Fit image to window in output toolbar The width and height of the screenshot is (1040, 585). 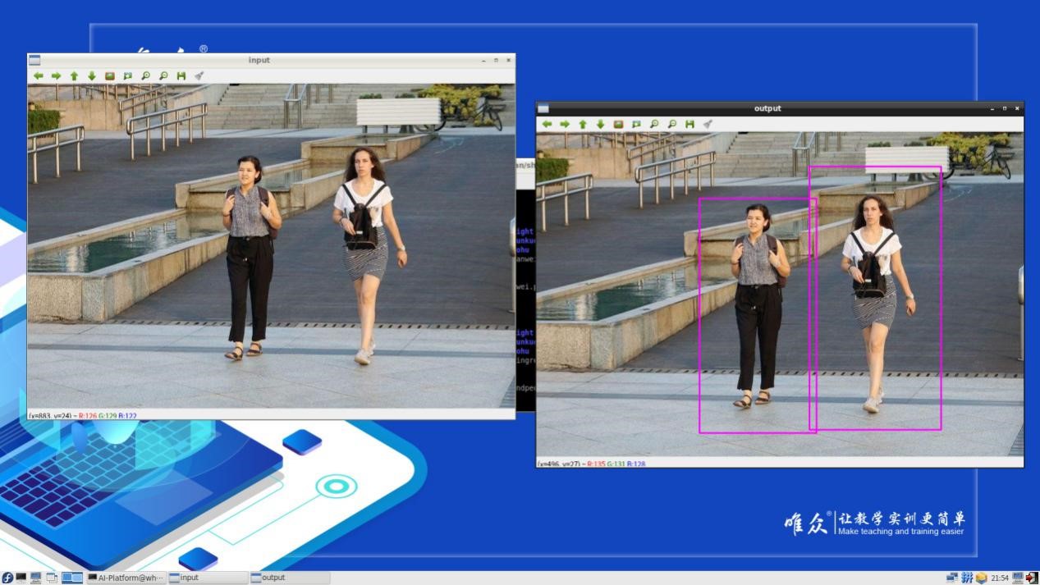point(636,124)
